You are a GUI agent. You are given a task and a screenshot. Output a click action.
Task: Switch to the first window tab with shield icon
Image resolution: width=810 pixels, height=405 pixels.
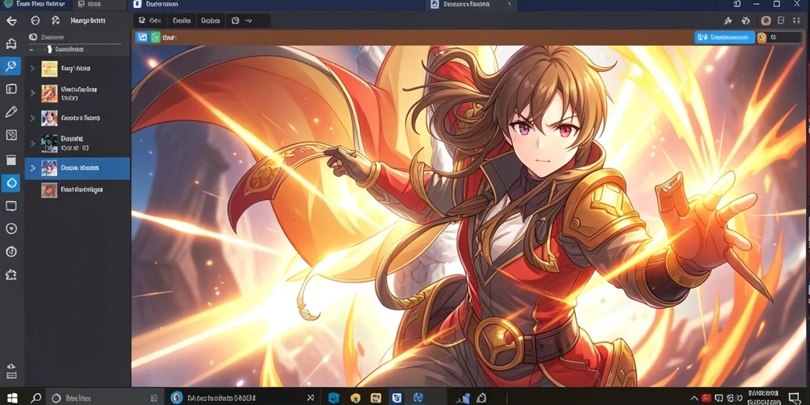tap(35, 4)
